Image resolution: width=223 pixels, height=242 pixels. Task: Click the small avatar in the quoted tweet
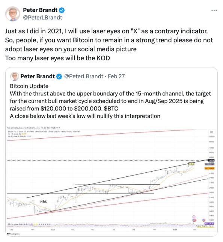(x=15, y=76)
